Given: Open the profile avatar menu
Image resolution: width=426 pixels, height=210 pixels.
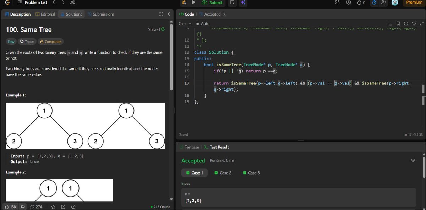Looking at the screenshot, I should [x=394, y=2].
